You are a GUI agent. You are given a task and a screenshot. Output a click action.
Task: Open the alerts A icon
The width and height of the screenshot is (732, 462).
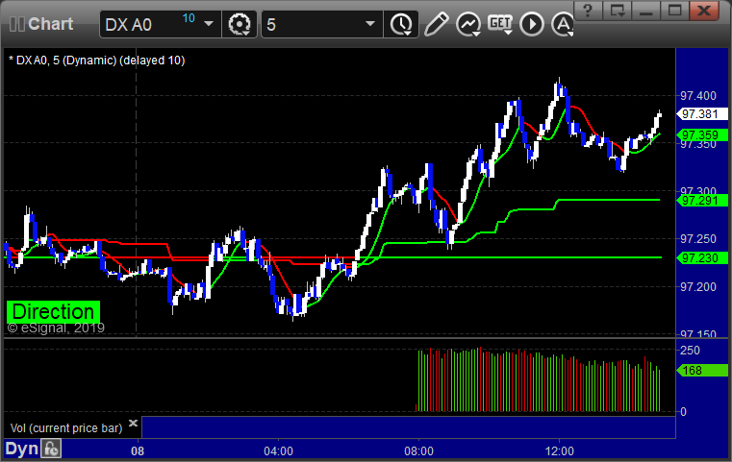563,24
